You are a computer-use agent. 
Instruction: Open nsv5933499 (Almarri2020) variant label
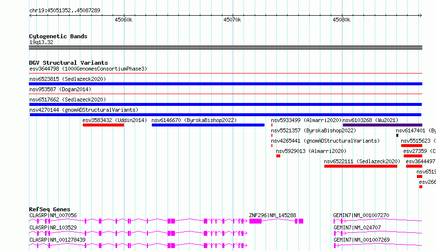(x=306, y=120)
